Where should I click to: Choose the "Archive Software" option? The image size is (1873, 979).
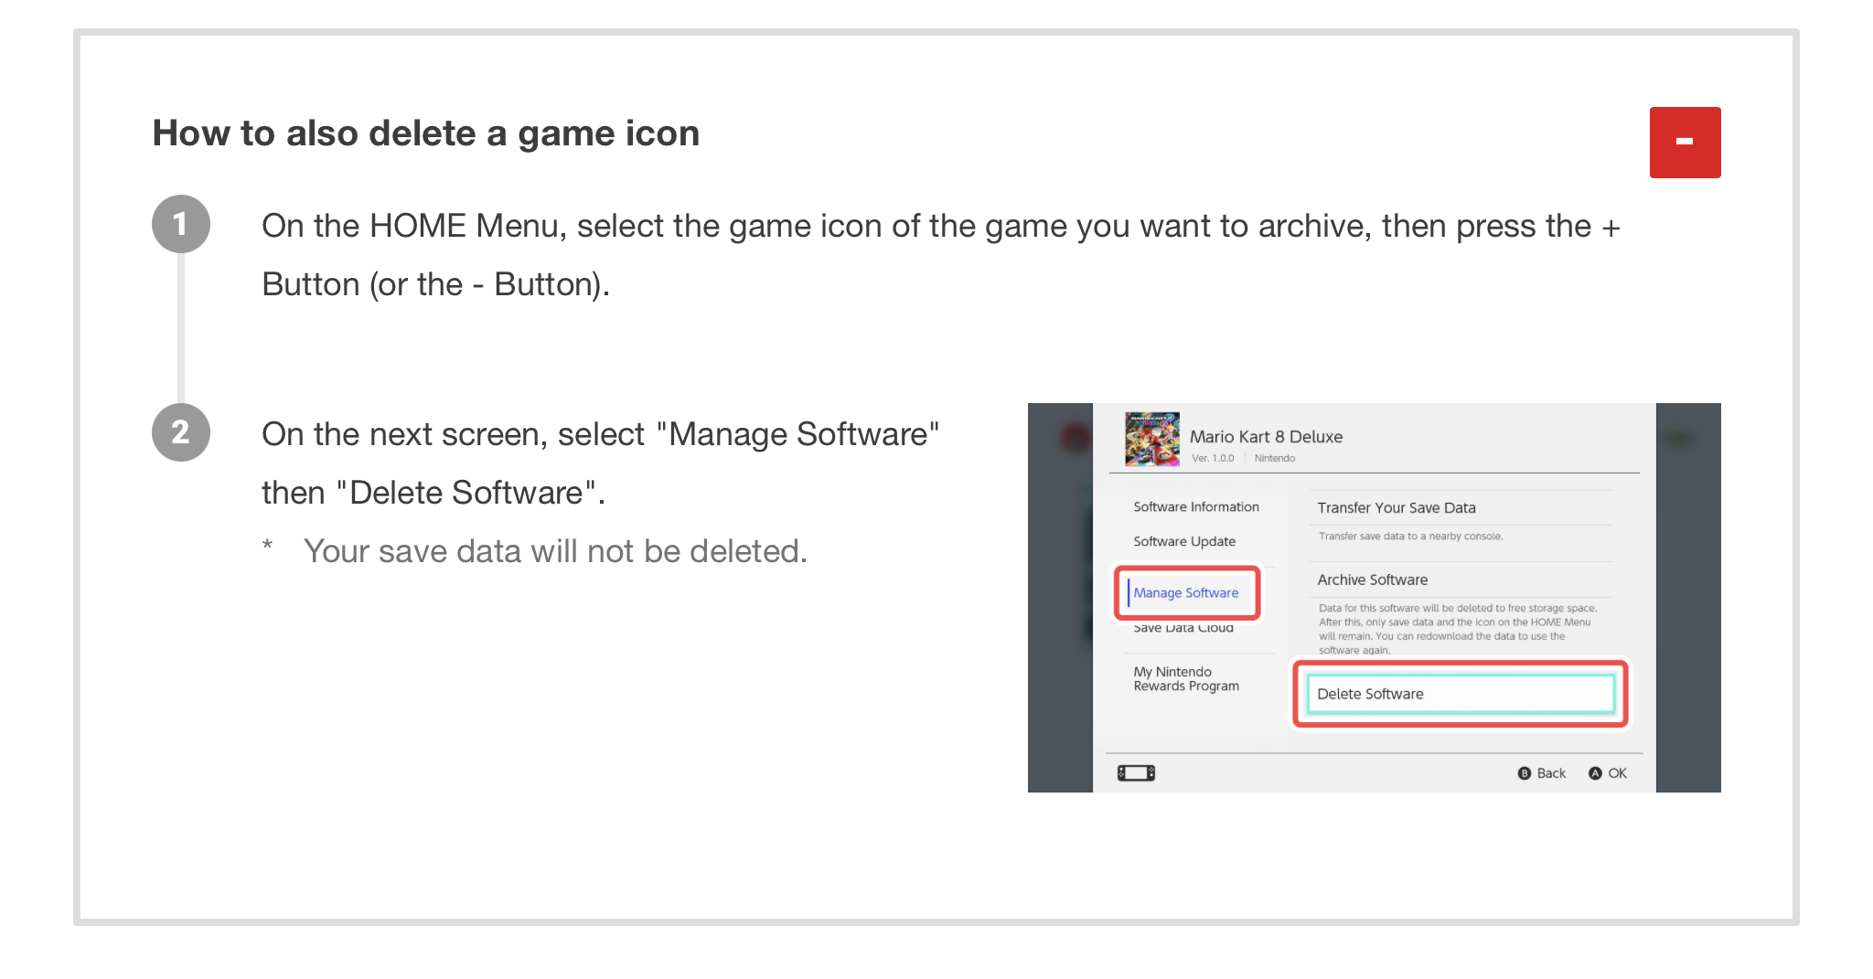(1373, 580)
